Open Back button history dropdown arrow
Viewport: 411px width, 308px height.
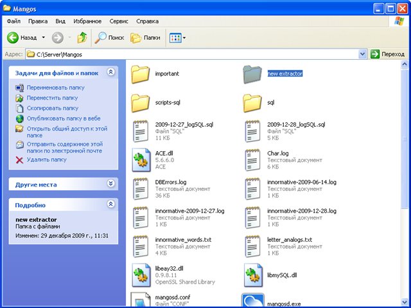point(43,37)
